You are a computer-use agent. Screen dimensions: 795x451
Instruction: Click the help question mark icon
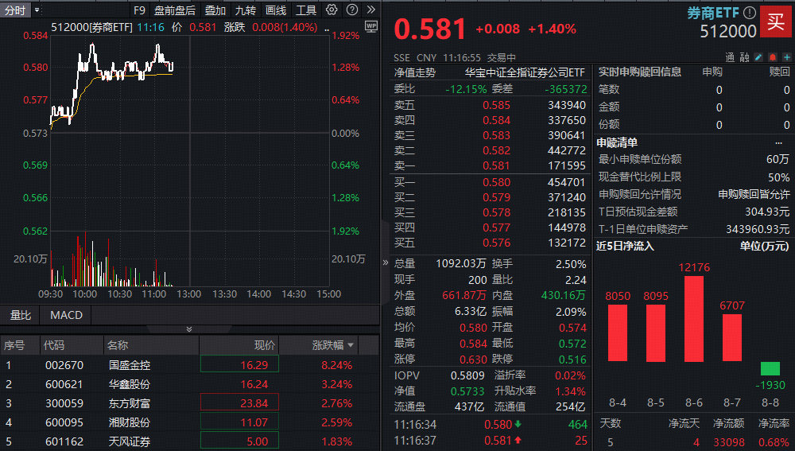351,10
